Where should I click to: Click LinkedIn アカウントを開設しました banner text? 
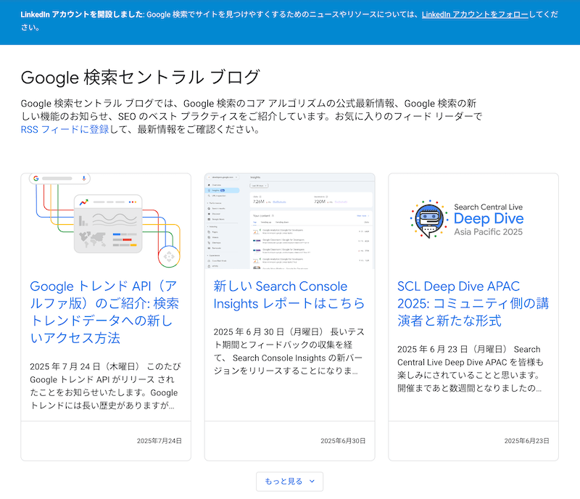pos(83,15)
